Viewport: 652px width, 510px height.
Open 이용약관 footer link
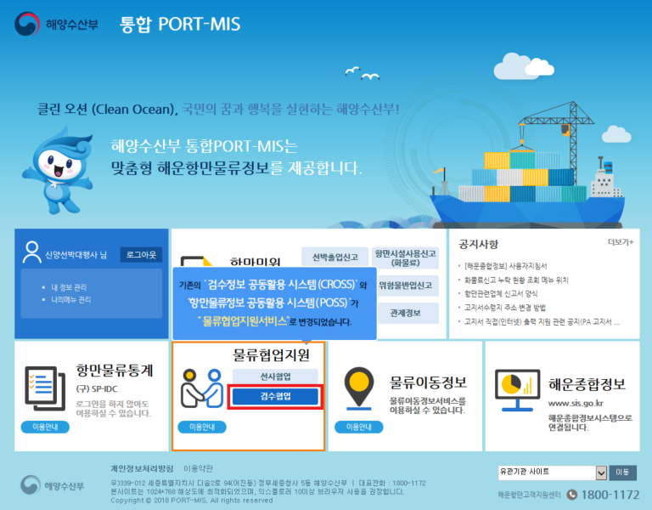click(x=199, y=468)
